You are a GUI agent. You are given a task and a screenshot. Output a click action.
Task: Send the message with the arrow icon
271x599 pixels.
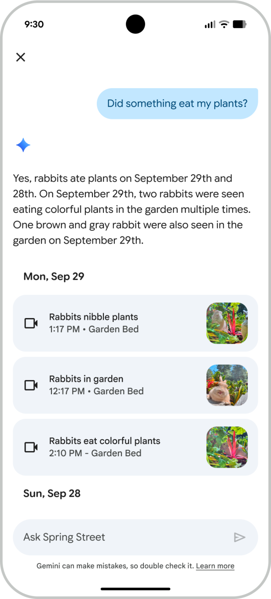coord(240,537)
